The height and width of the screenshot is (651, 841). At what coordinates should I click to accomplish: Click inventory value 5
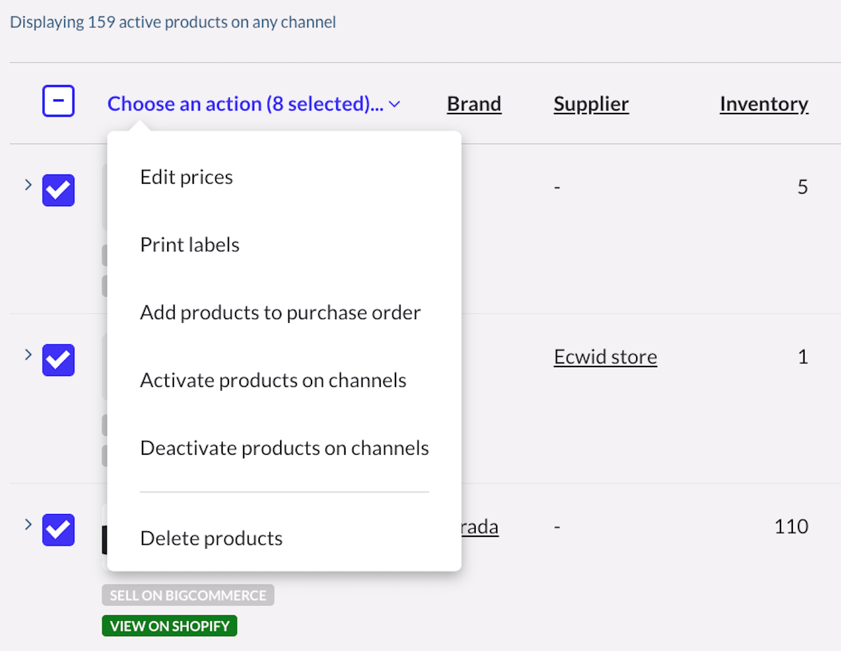803,187
